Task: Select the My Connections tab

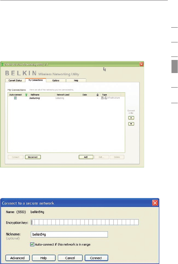Action: click(x=35, y=80)
